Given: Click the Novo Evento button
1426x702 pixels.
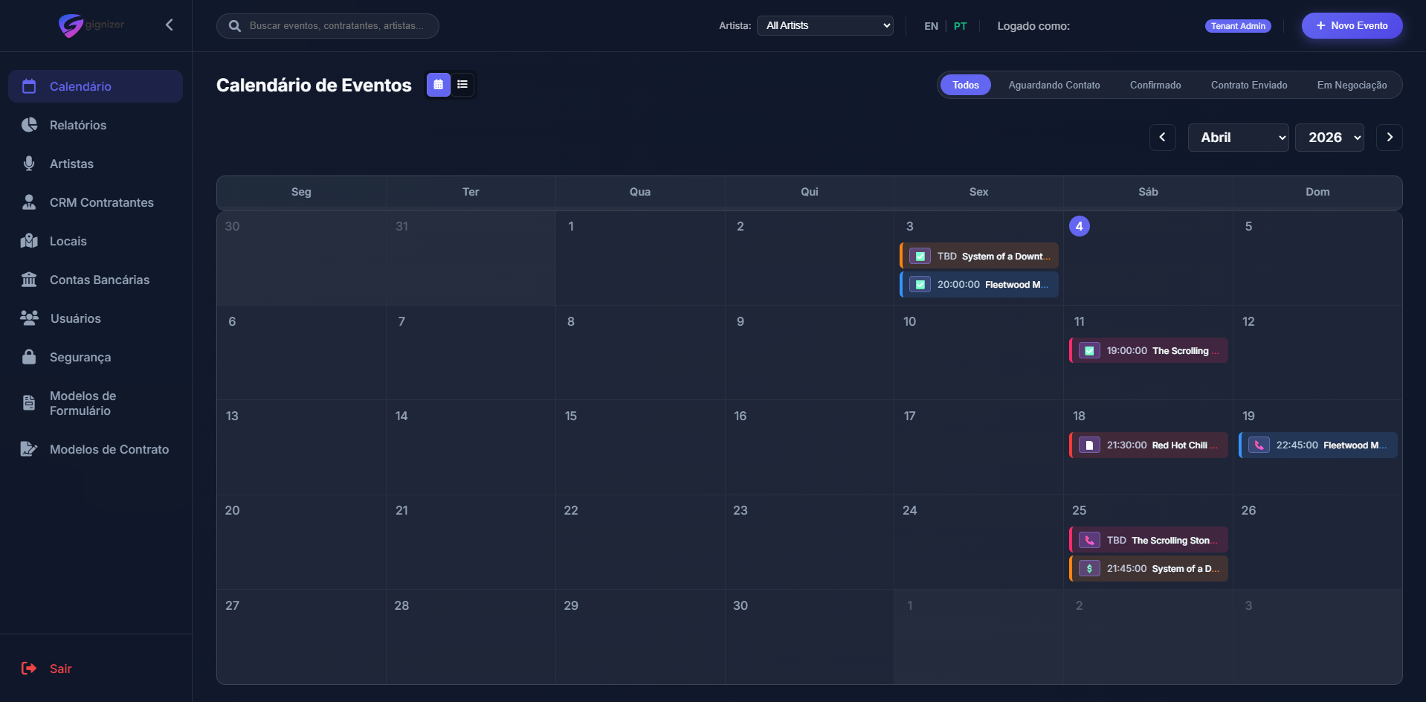Looking at the screenshot, I should (x=1352, y=26).
